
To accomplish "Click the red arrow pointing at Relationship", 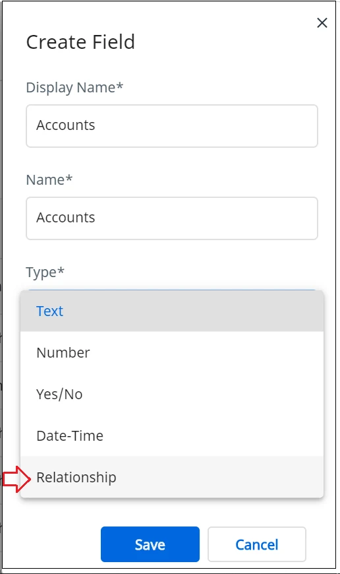I will point(17,479).
